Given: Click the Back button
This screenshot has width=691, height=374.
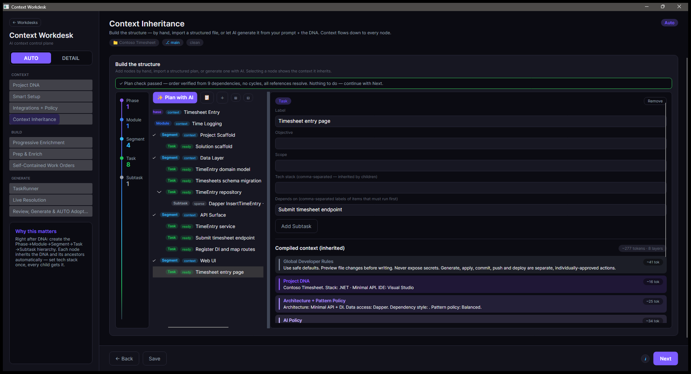Looking at the screenshot, I should pos(124,359).
